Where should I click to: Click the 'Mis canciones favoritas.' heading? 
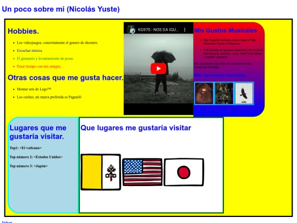tap(220, 75)
